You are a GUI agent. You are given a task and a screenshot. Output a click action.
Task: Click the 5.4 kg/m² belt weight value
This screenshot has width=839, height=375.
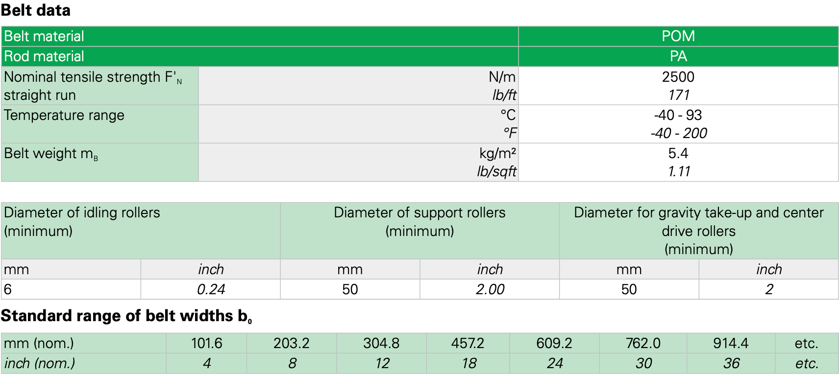click(x=678, y=153)
